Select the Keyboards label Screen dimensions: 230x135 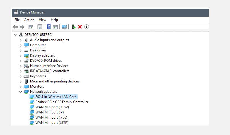38,76
